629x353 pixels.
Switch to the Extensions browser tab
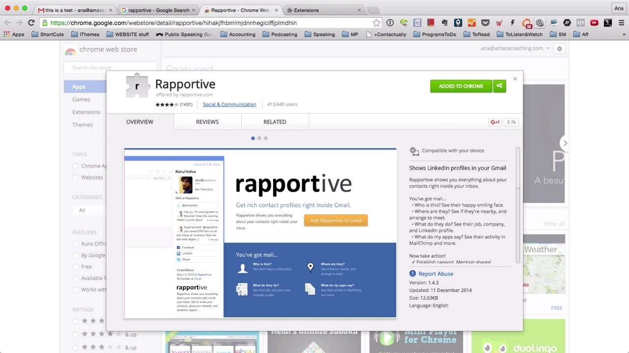point(324,10)
